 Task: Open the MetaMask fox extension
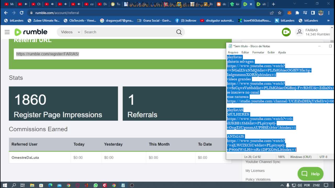tap(289, 13)
